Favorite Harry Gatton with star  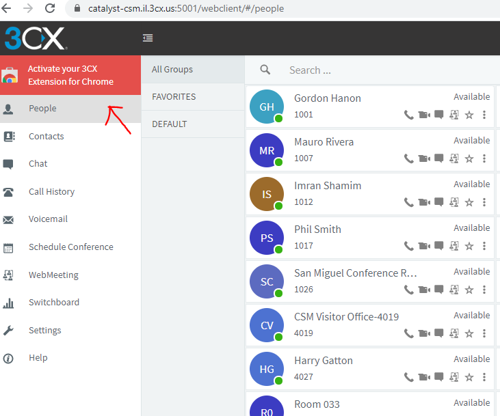point(469,377)
